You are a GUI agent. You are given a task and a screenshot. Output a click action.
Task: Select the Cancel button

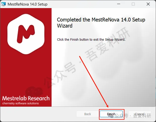(x=140, y=114)
